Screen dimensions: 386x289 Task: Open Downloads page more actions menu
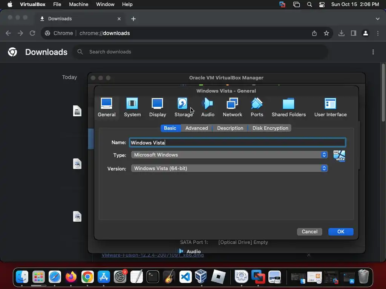(373, 52)
